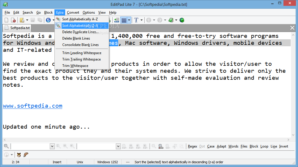Viewport: 298px width, 167px height.
Task: Expand the clock icon dropdown arrow
Action: [12, 155]
